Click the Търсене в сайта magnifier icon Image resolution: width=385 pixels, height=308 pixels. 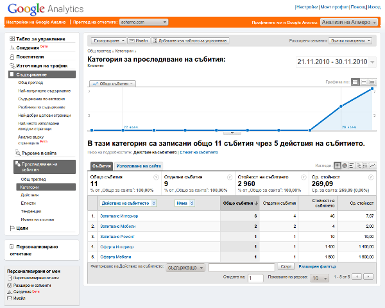pos(18,153)
